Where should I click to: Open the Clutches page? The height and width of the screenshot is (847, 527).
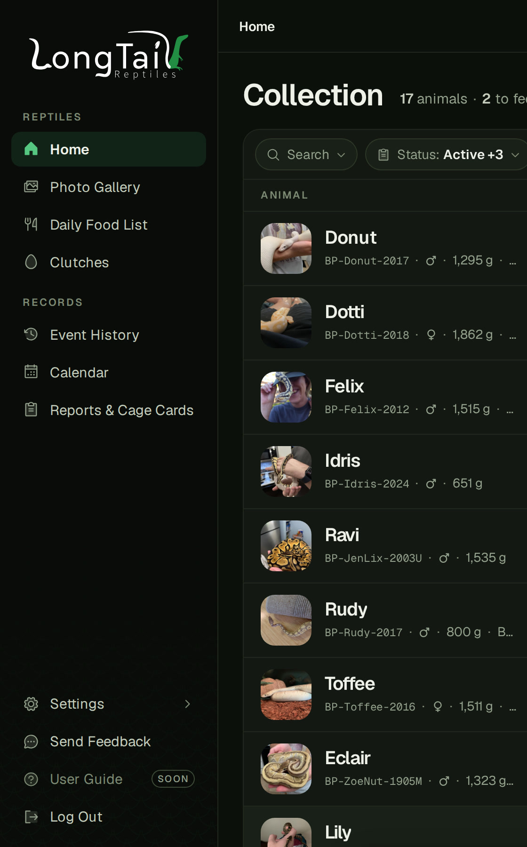tap(109, 262)
